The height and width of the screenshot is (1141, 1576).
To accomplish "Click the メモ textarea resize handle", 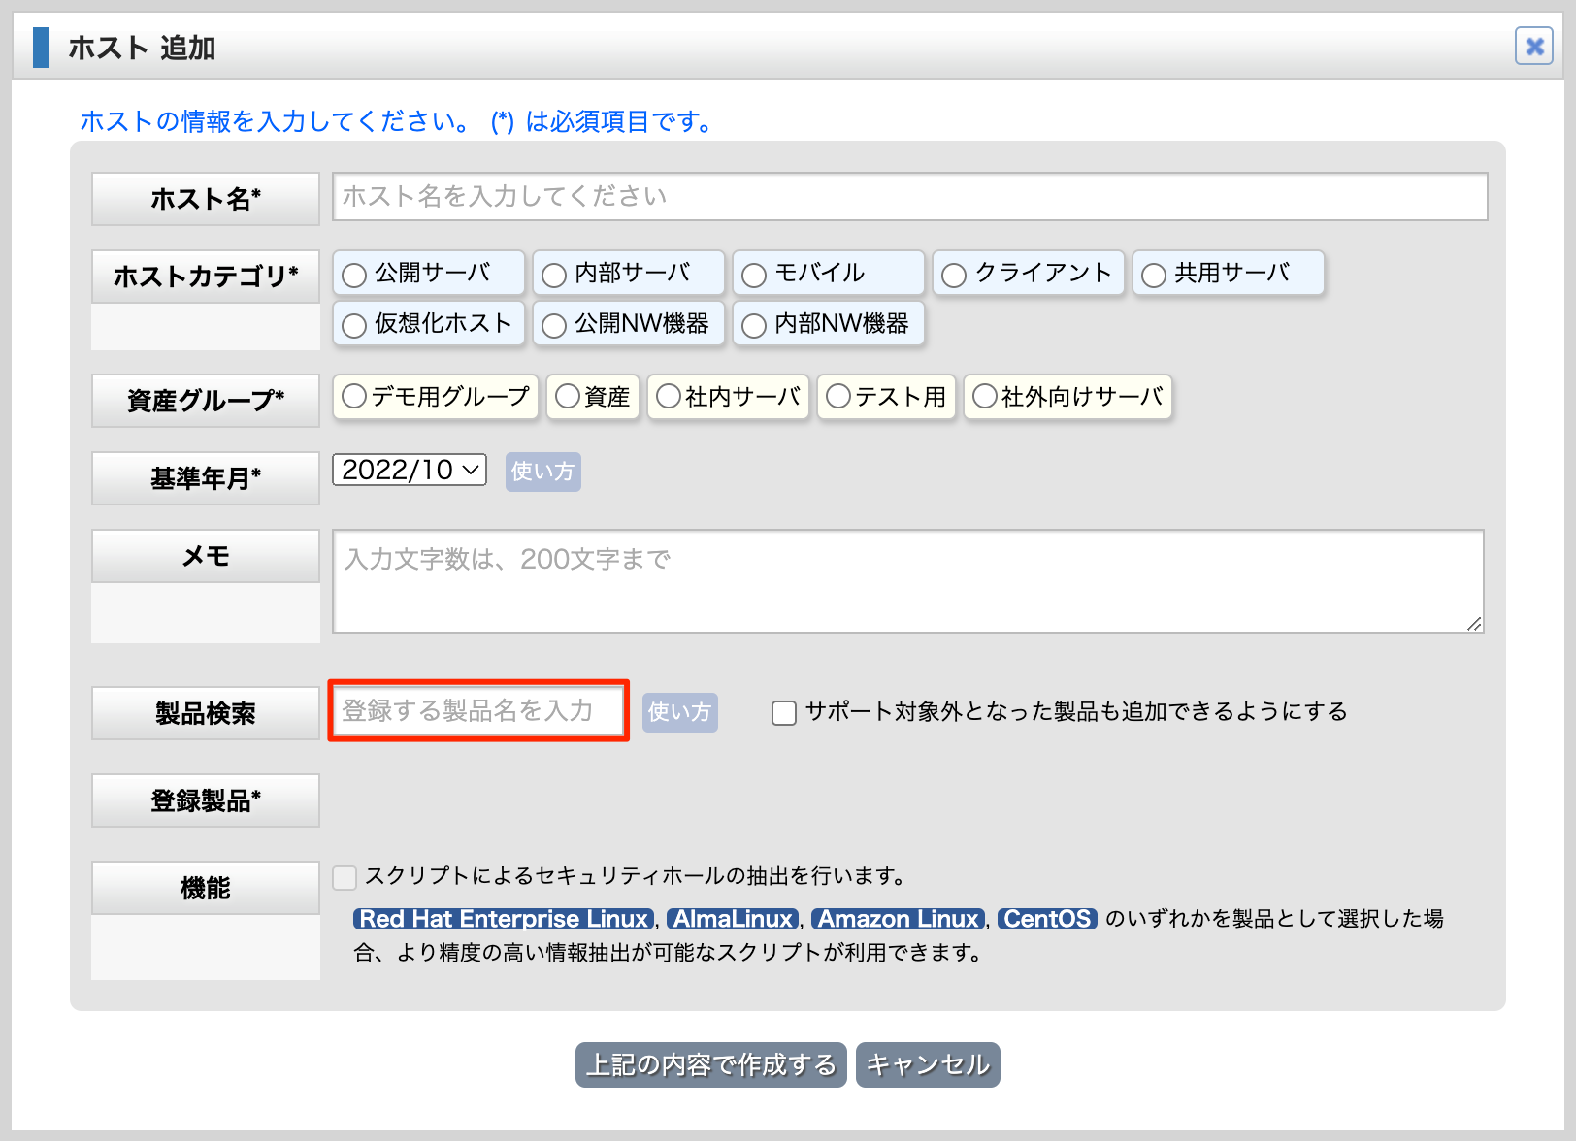I will tap(1474, 623).
